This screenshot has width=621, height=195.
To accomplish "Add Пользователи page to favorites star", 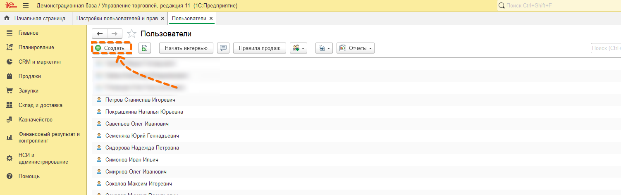I will click(131, 34).
